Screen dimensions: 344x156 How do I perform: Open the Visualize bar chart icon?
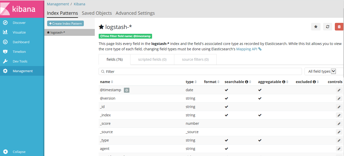(x=5, y=32)
